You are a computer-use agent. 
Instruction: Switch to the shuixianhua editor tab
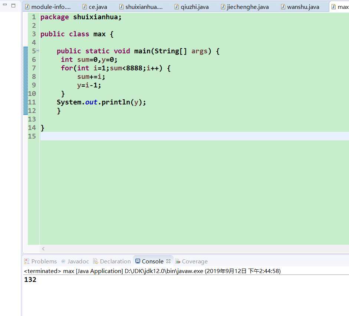tap(141, 7)
